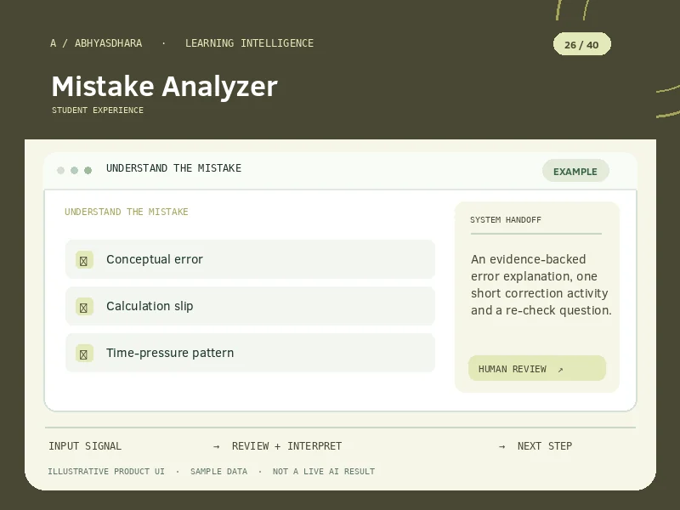Click the REVIEW + INTERPRET step

(x=286, y=445)
